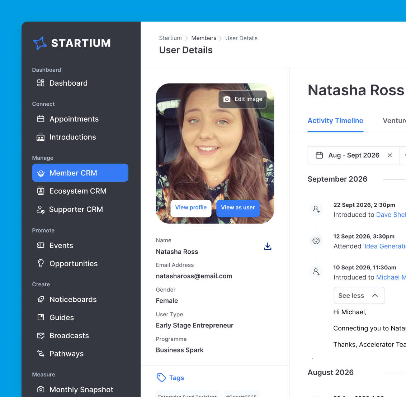The image size is (406, 397).
Task: Click the Tags label icon
Action: pyautogui.click(x=161, y=378)
